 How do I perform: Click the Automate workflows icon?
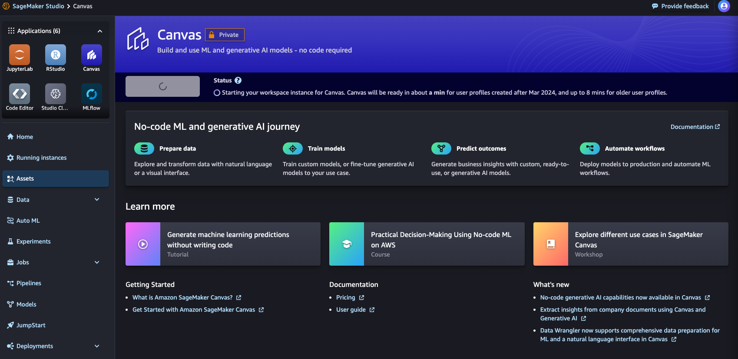pos(590,148)
